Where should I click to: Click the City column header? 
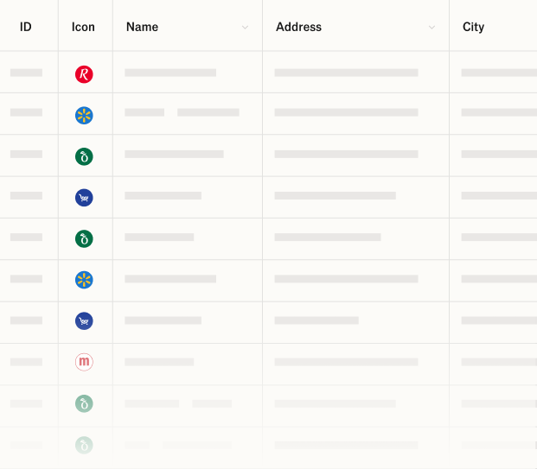473,27
